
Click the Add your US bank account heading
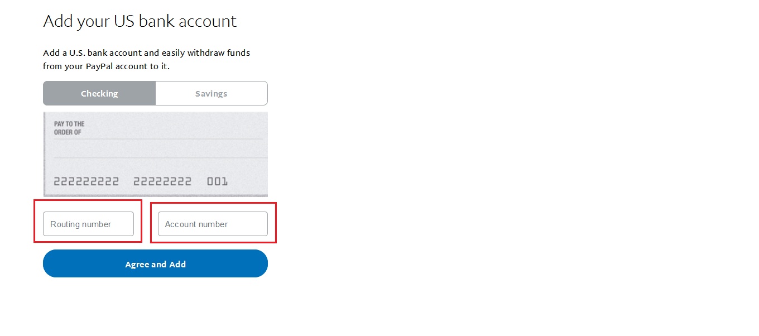[x=140, y=21]
